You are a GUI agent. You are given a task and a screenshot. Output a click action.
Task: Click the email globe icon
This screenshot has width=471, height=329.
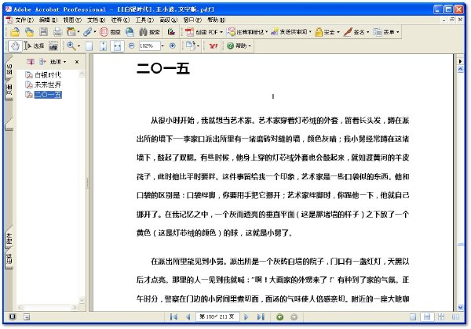tap(130, 32)
